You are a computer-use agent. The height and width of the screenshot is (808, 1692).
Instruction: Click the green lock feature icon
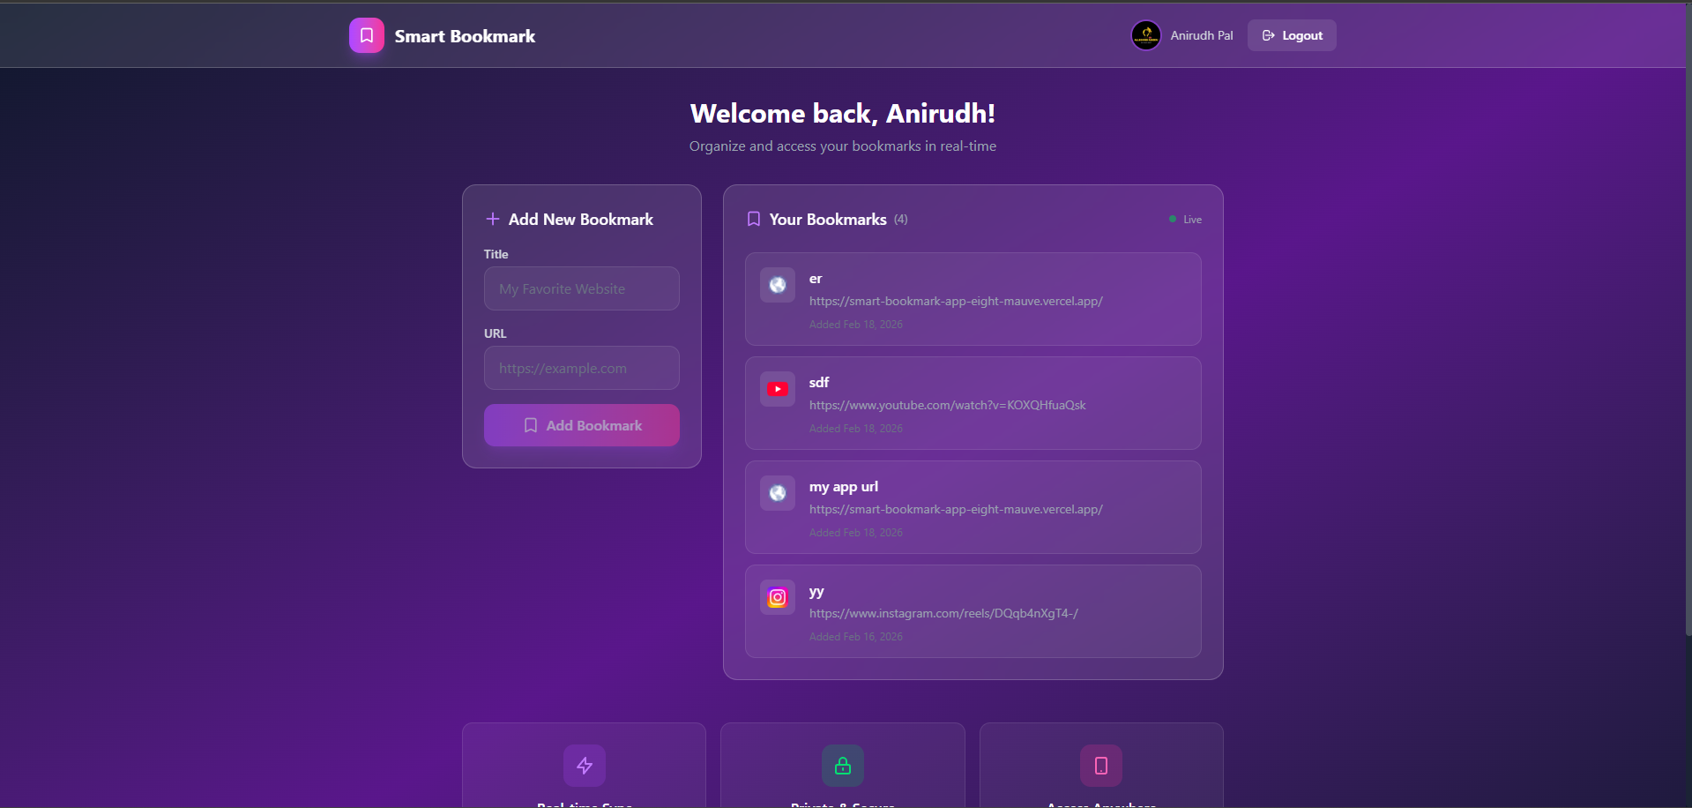(x=843, y=766)
